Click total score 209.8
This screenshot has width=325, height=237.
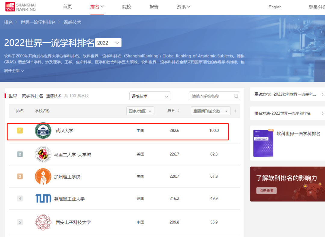[x=174, y=222]
